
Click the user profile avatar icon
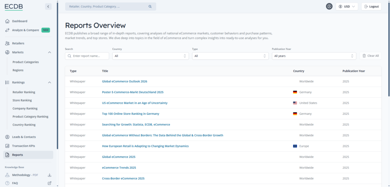329,6
